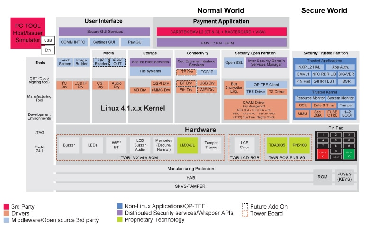Click the CAAM Driver block
The image size is (379, 227).
[x=255, y=109]
